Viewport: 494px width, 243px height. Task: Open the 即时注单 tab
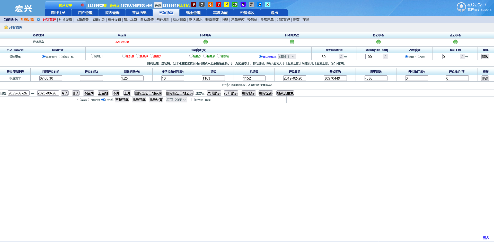(x=58, y=13)
